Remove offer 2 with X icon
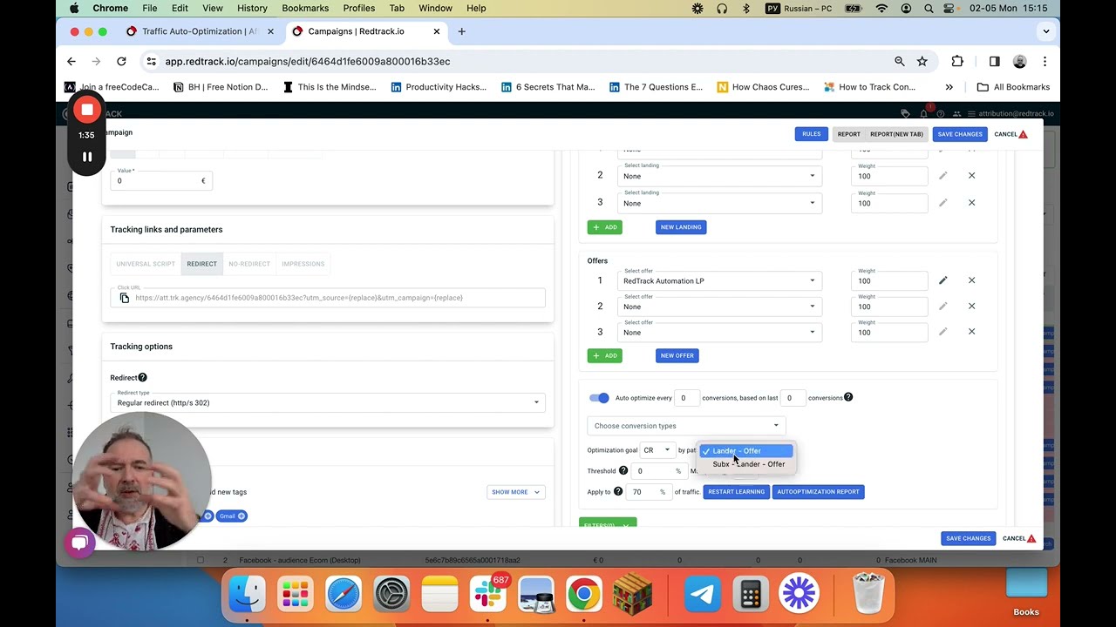1116x627 pixels. (x=971, y=306)
